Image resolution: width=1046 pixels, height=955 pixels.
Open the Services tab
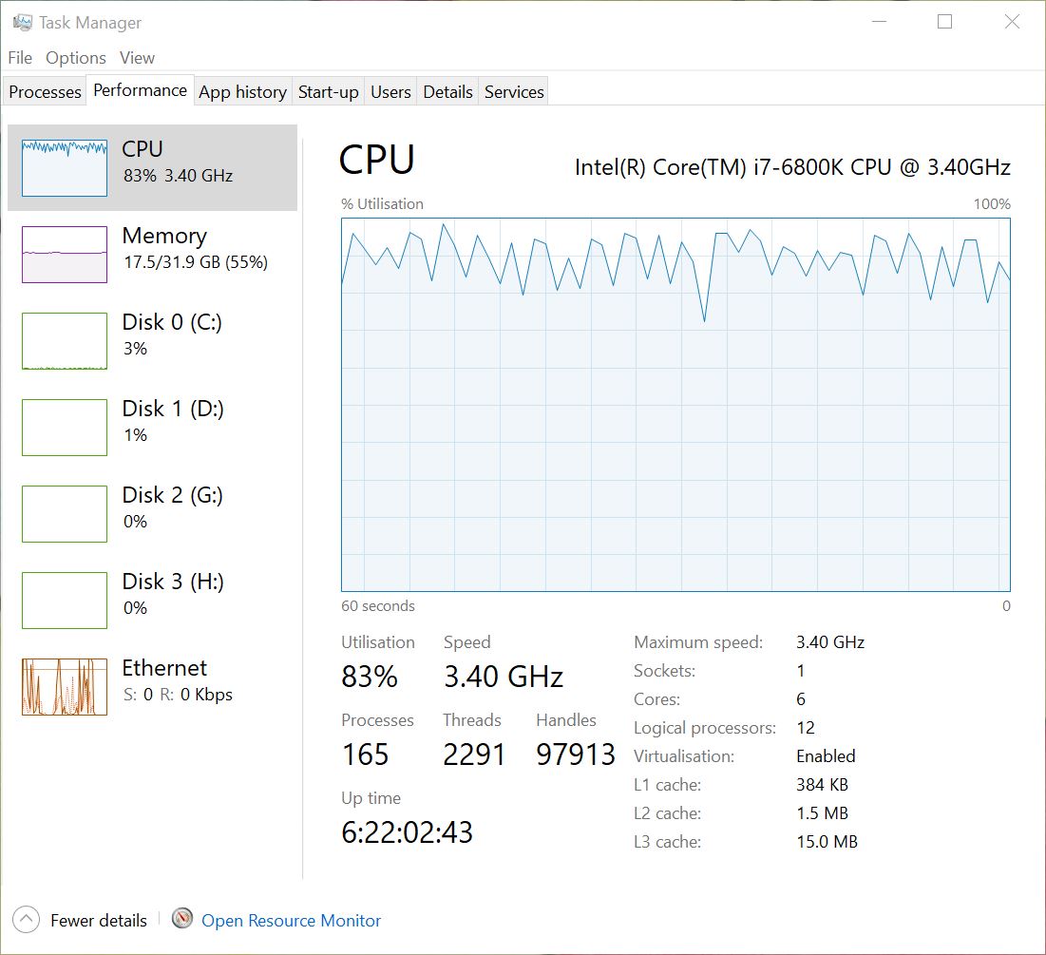coord(514,92)
